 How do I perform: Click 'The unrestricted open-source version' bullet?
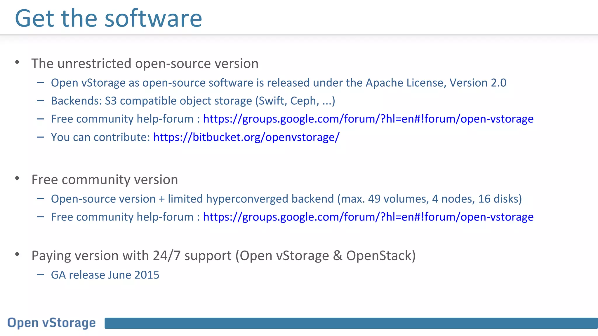point(145,64)
